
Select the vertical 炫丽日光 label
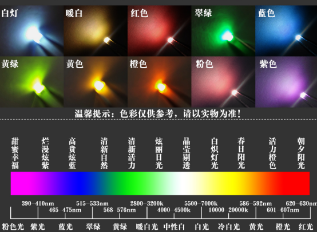coord(159,154)
